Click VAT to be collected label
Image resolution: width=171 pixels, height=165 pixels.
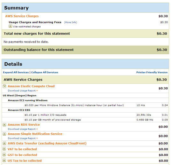tap(22, 149)
